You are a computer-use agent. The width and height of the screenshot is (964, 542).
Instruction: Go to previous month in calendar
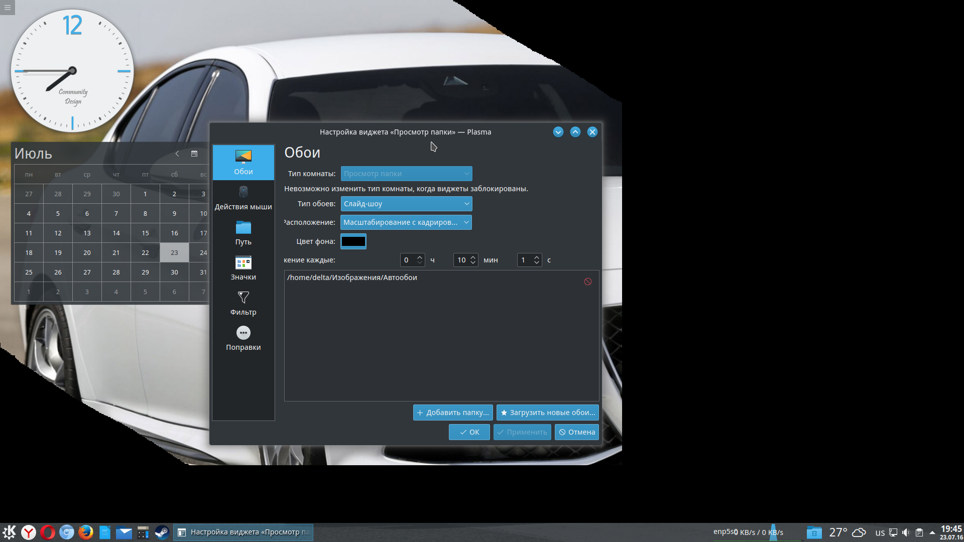177,154
